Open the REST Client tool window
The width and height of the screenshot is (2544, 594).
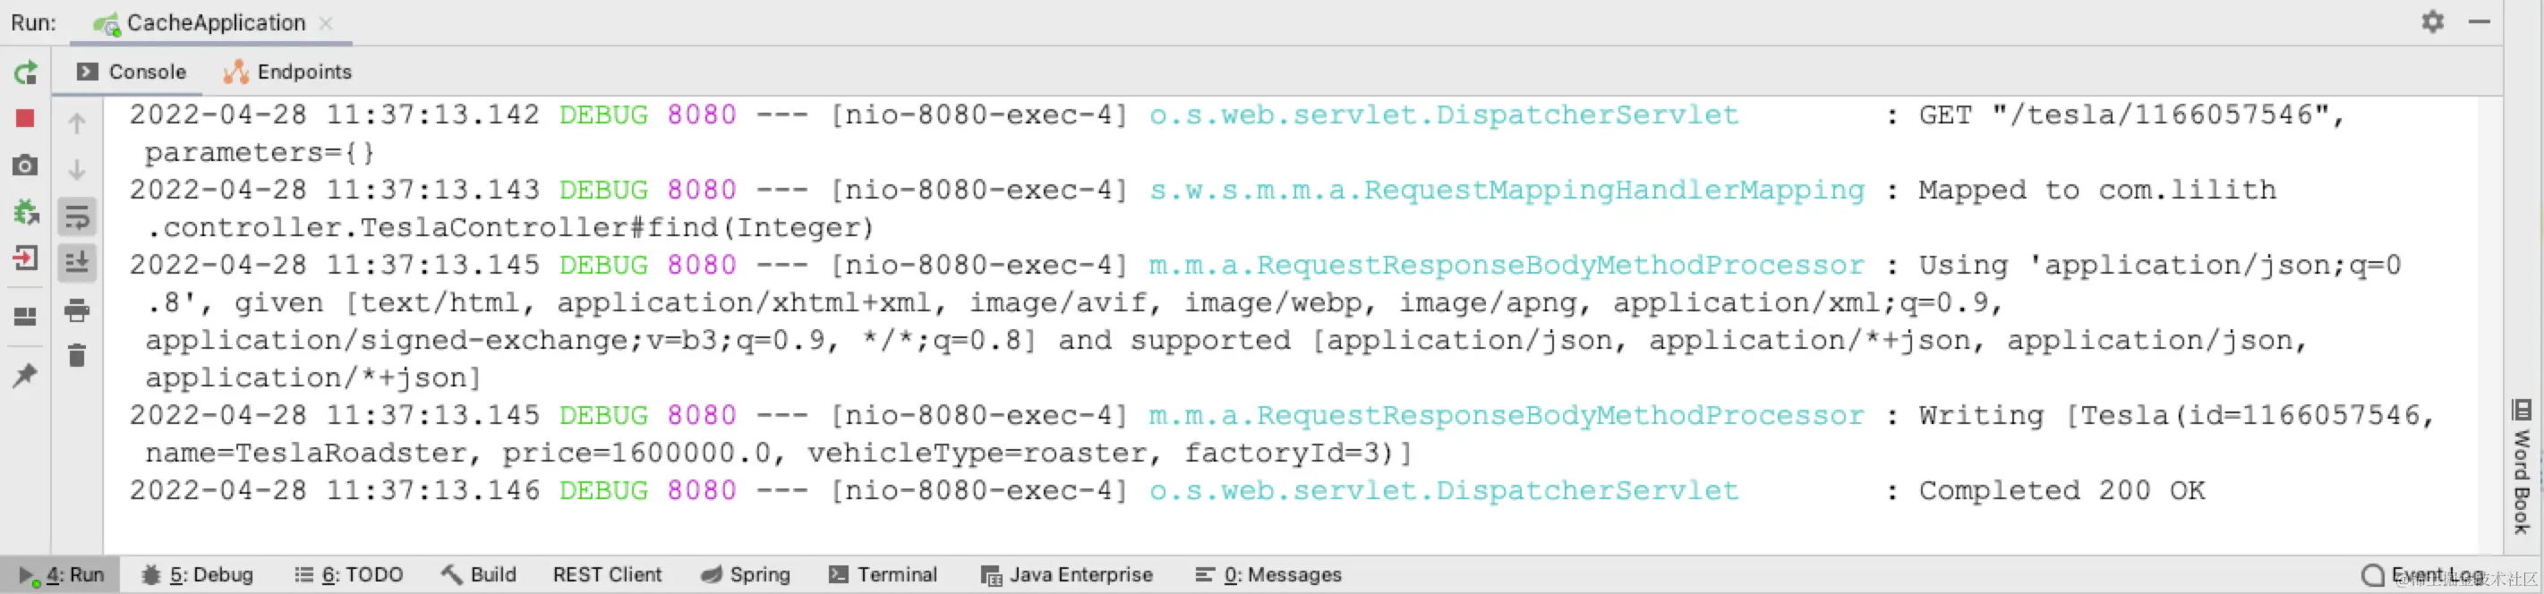[x=608, y=574]
